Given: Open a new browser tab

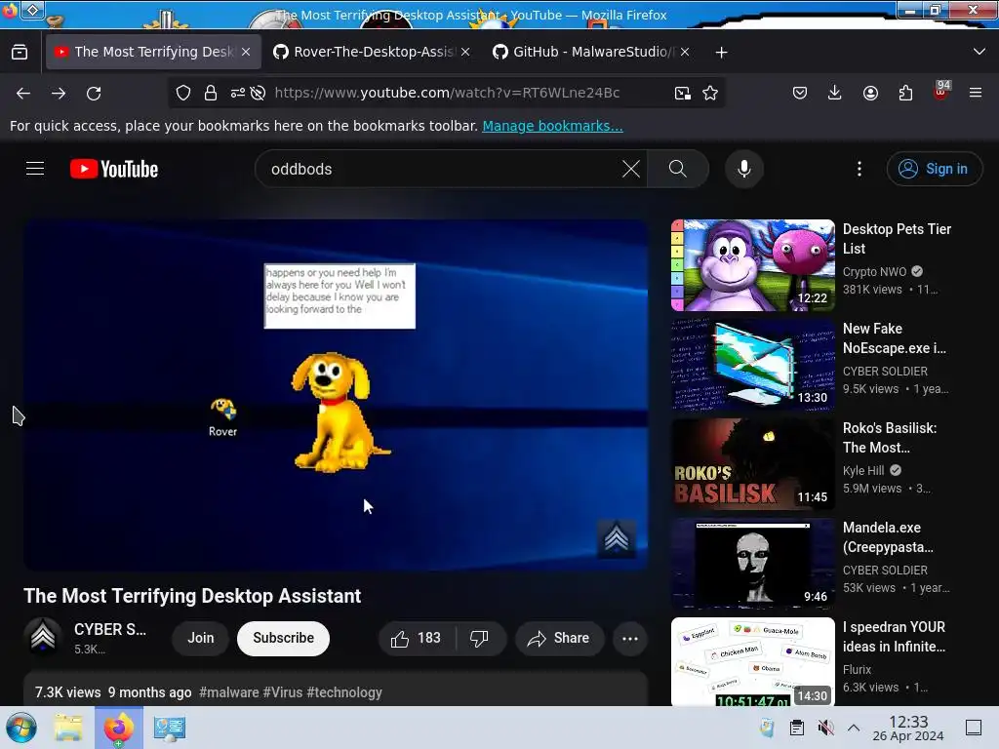Looking at the screenshot, I should point(721,53).
